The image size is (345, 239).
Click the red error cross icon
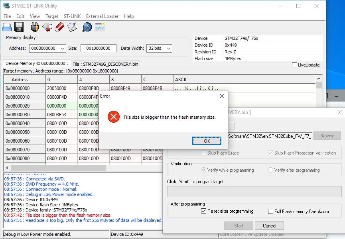114,117
